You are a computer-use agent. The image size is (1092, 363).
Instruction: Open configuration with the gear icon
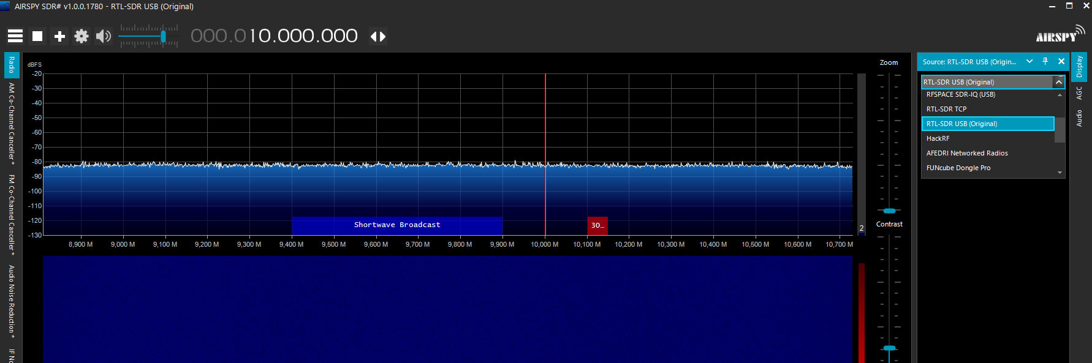[x=82, y=36]
